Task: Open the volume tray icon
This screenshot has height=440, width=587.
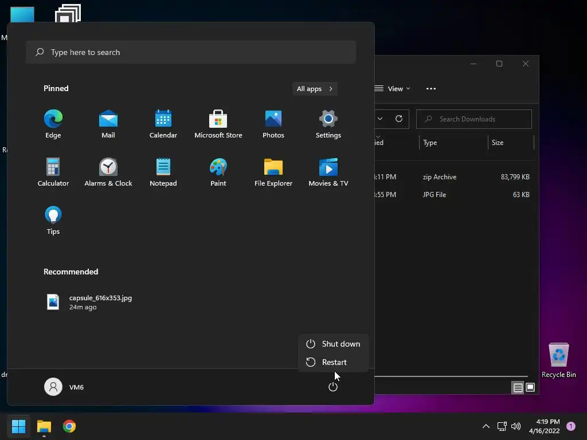Action: tap(516, 426)
